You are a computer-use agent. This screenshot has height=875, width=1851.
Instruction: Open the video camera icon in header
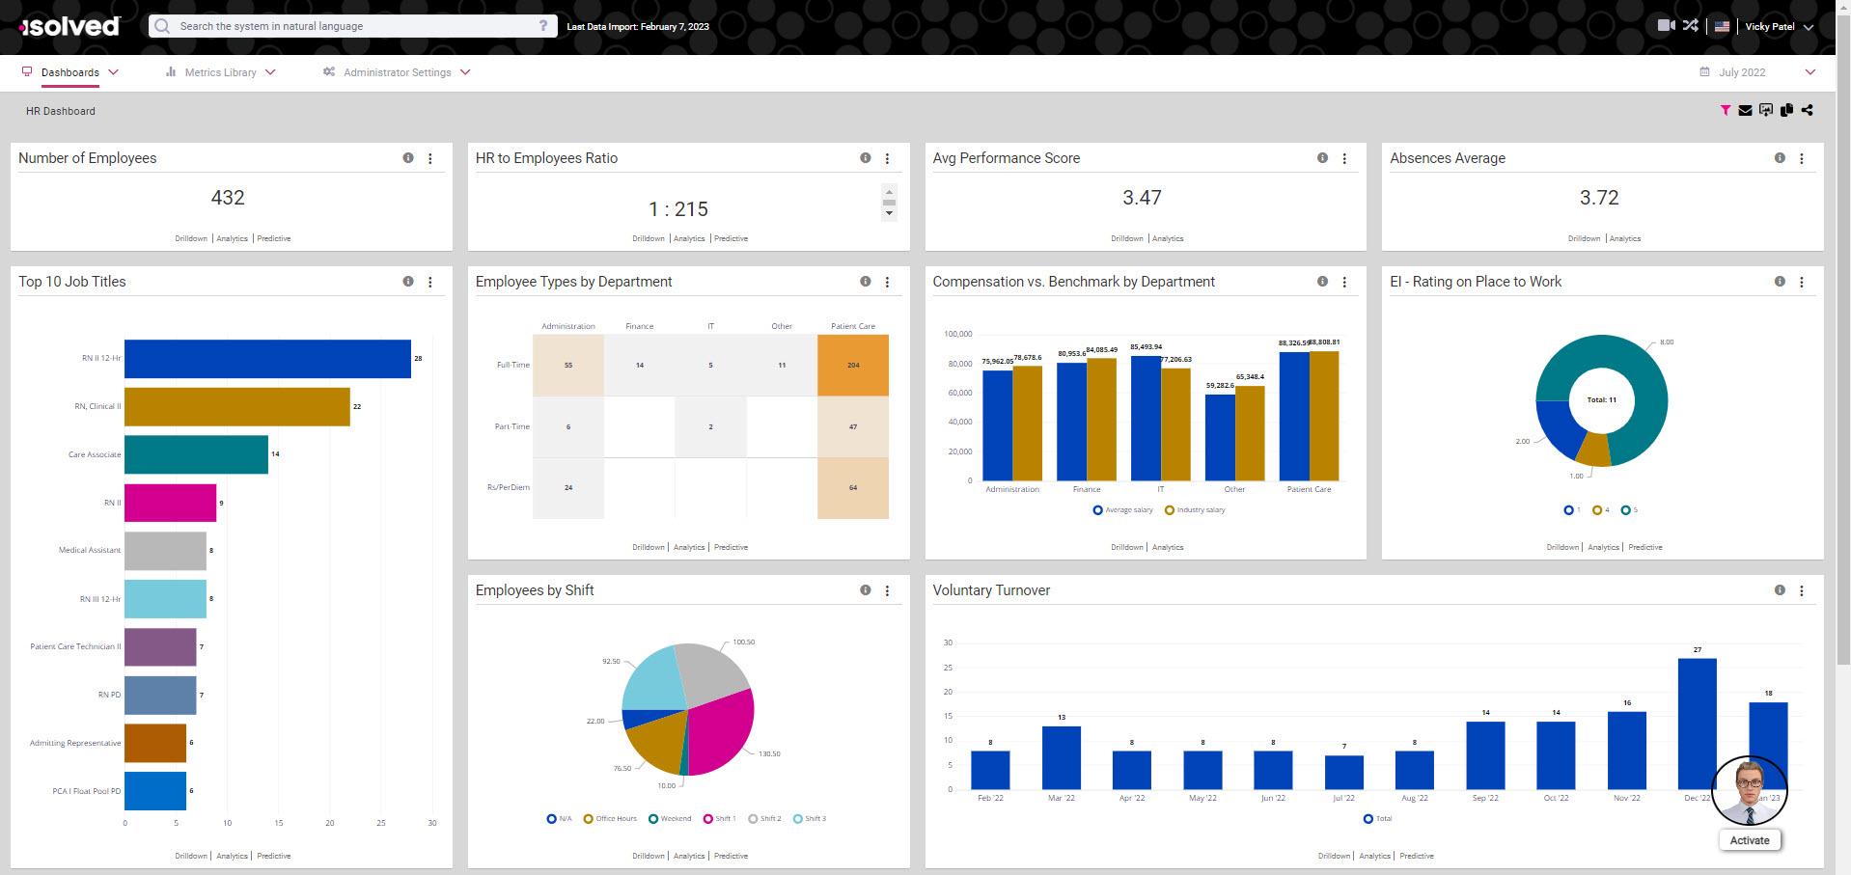pos(1666,26)
